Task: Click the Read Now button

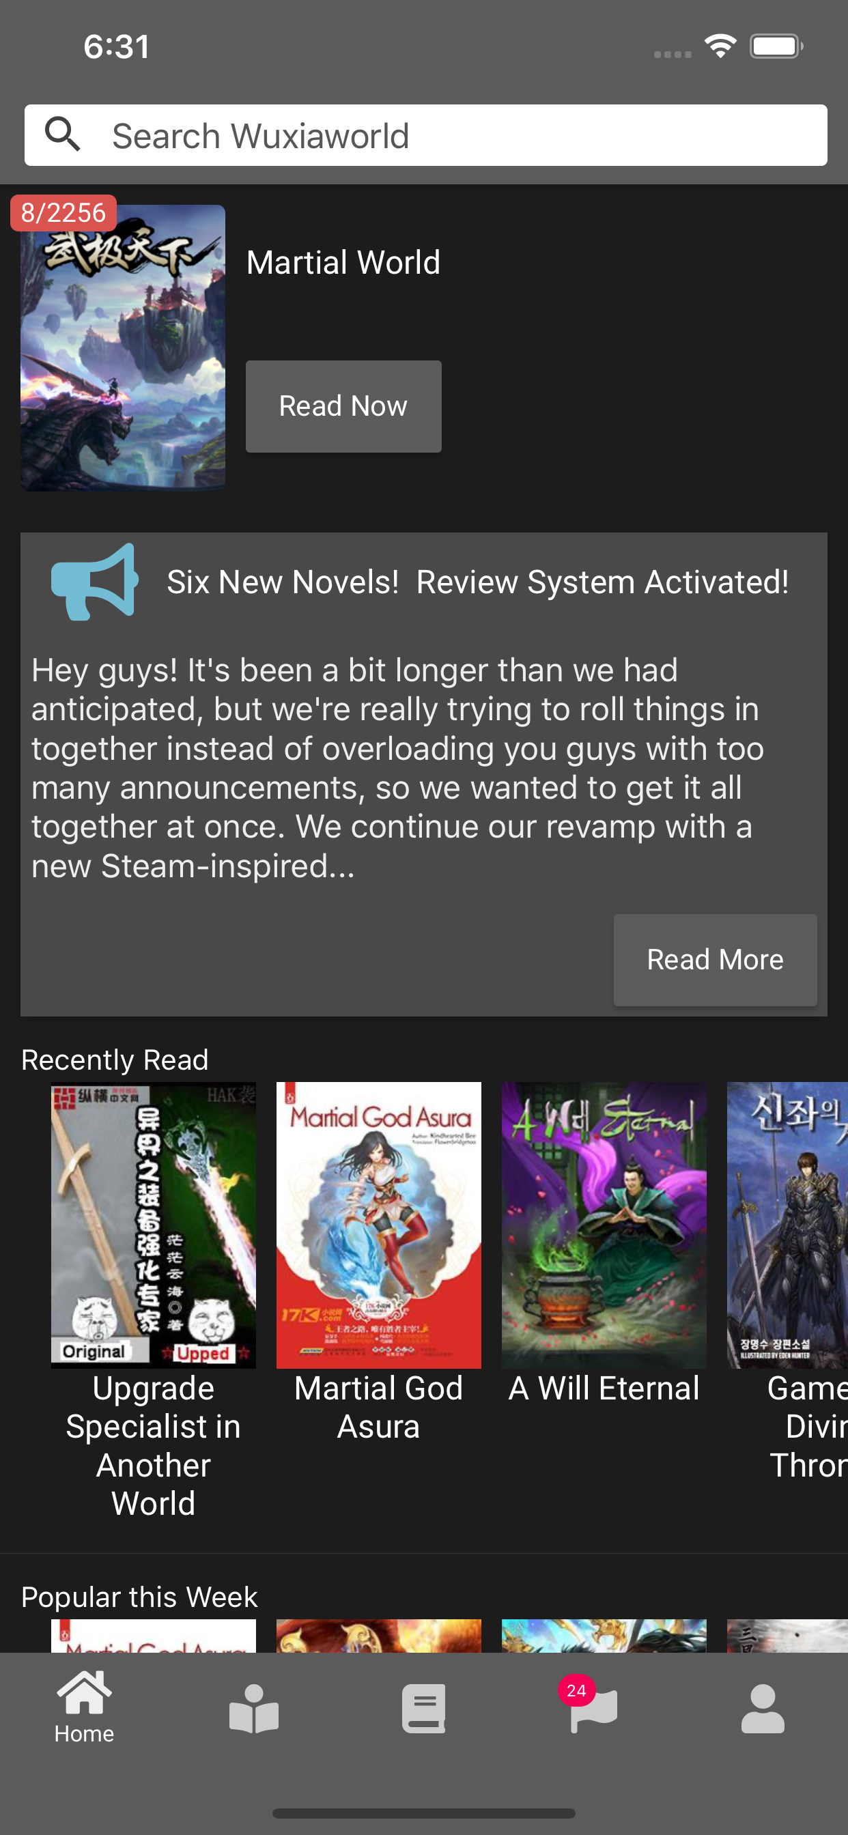Action: pyautogui.click(x=343, y=406)
